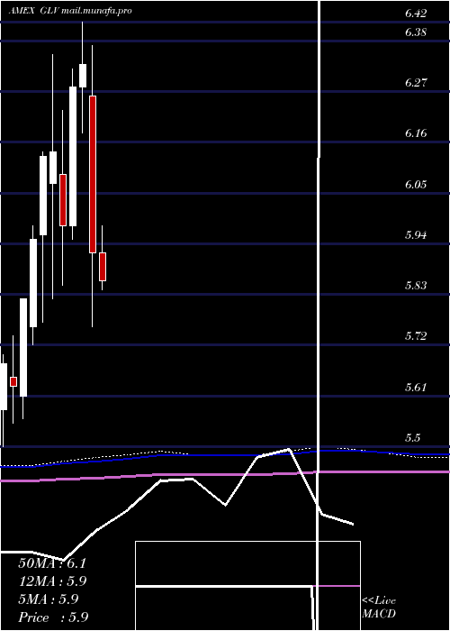450x631 pixels.
Task: Click the 'Price : 5.9' reading
Action: [53, 617]
